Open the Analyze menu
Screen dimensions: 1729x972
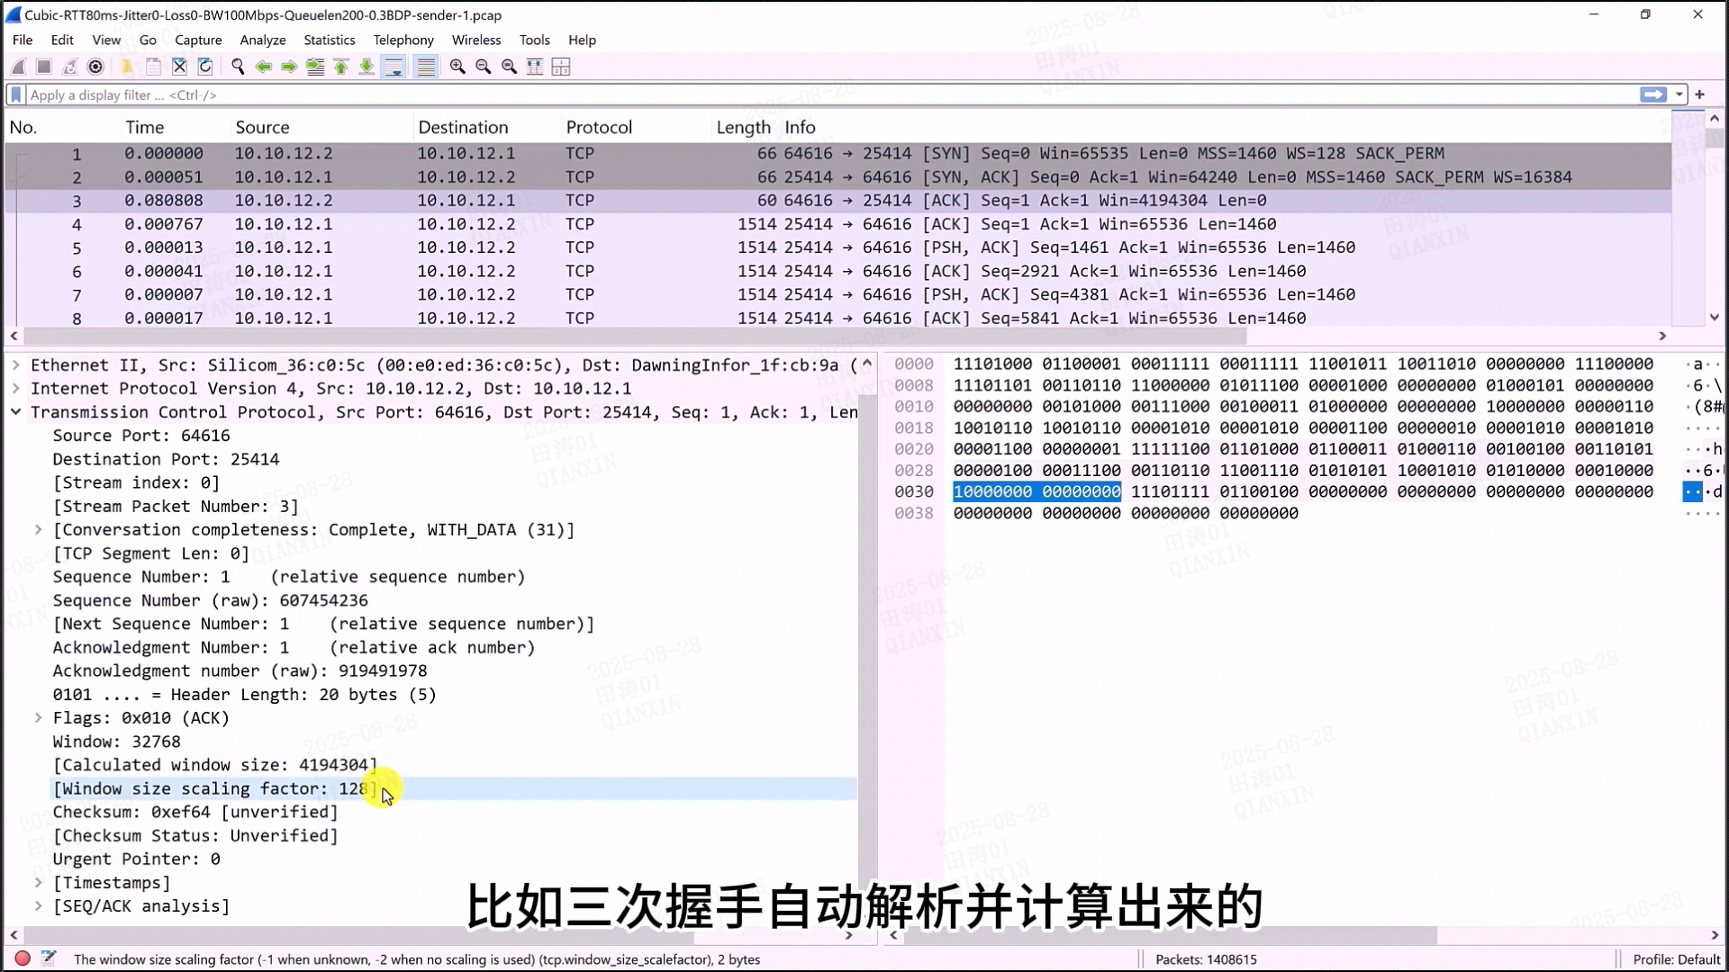[x=262, y=40]
